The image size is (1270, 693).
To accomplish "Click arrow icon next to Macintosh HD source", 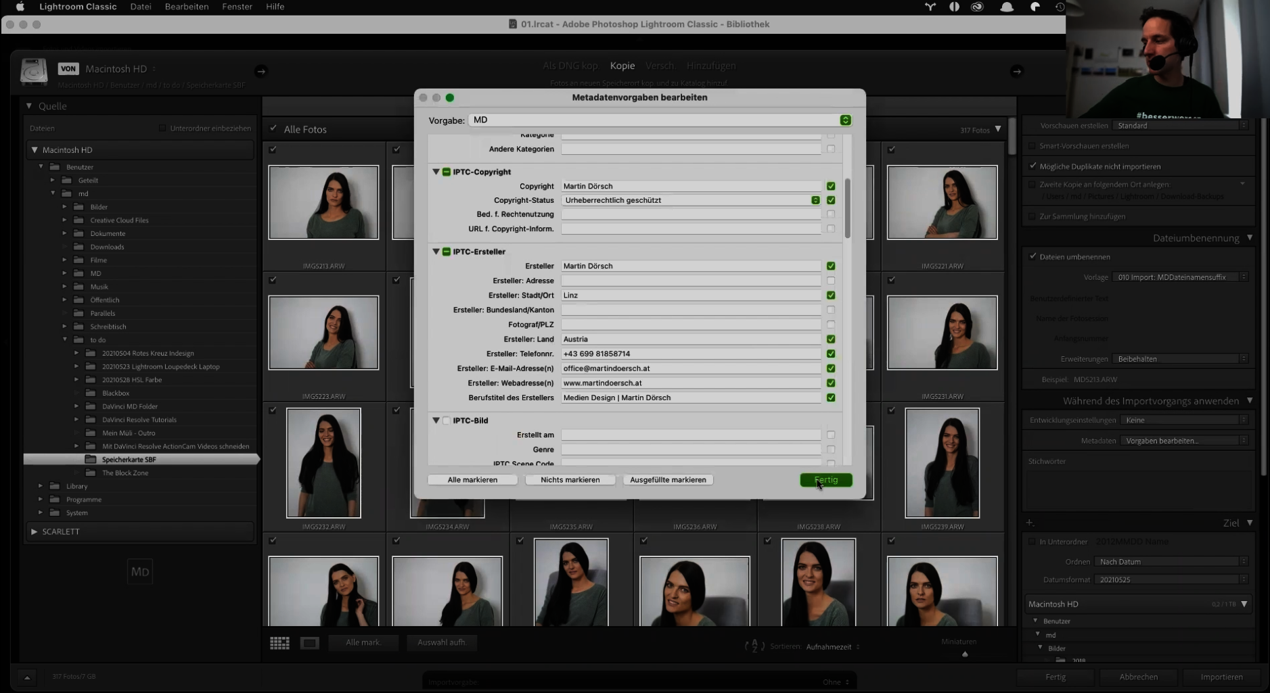I will click(x=260, y=71).
